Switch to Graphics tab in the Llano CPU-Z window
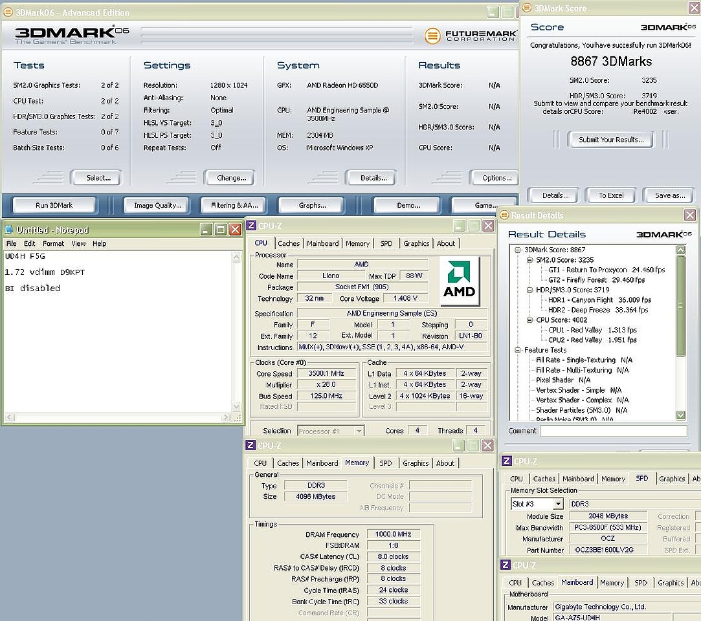Image resolution: width=701 pixels, height=621 pixels. [416, 243]
